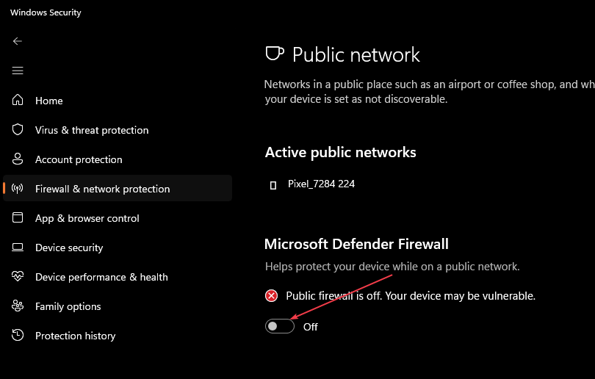595x379 pixels.
Task: Click the Device performance heart icon
Action: coord(18,277)
